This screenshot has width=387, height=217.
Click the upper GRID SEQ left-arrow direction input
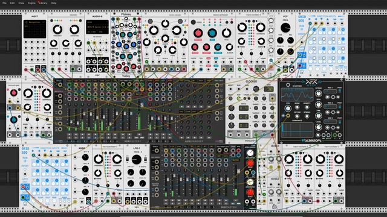[316, 24]
